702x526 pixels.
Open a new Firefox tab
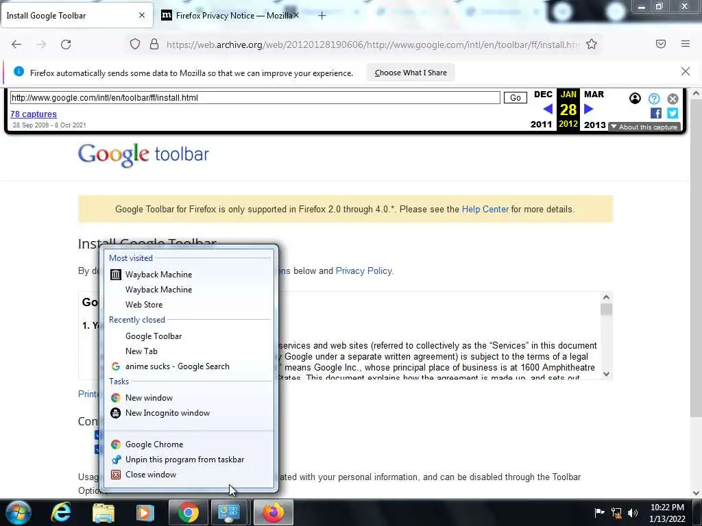(322, 16)
